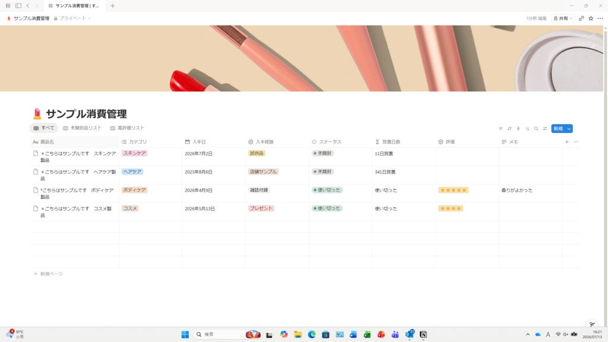The image size is (608, 342).
Task: Open the page icon of the コスメ製品 row
Action: pos(36,208)
